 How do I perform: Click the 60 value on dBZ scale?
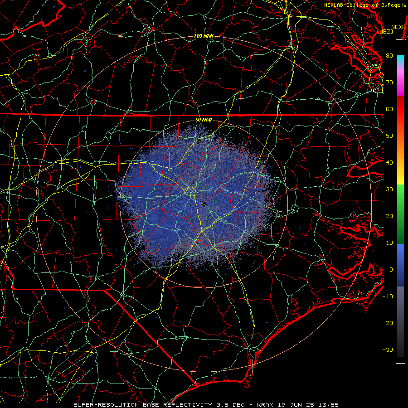(389, 109)
